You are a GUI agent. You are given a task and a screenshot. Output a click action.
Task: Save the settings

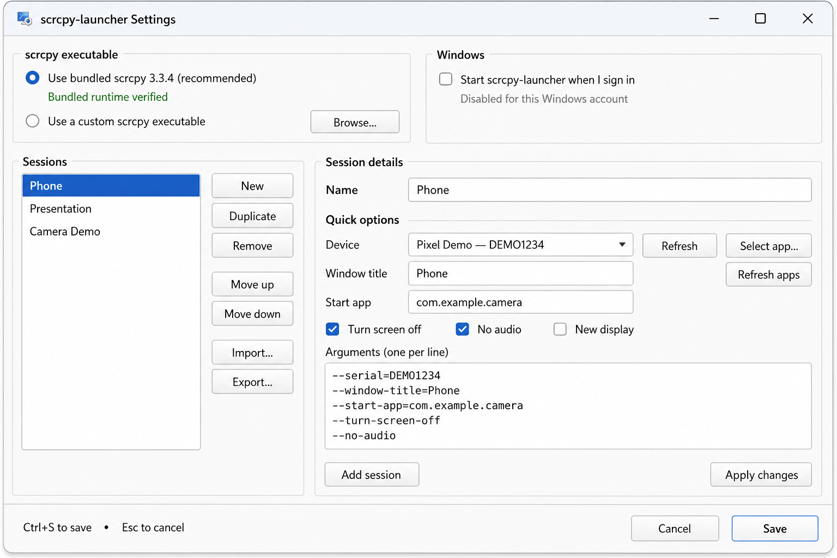point(774,528)
